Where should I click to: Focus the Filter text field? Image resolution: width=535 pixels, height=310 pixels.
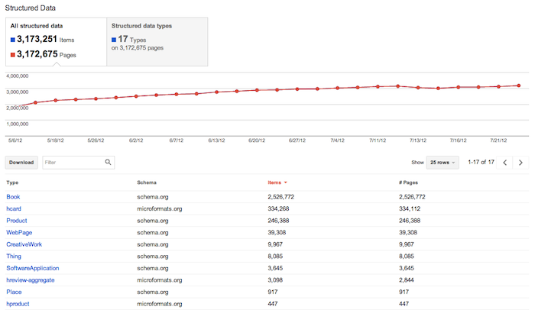click(71, 162)
